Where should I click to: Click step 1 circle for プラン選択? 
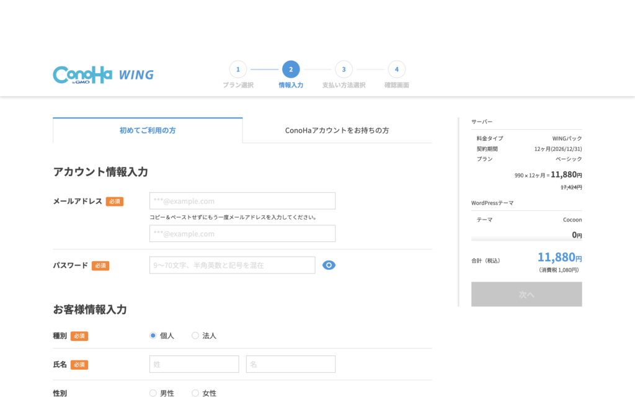click(x=238, y=69)
